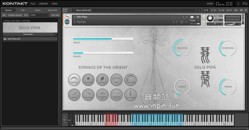Show rack page 49-64
This screenshot has height=130, width=249.
[x=229, y=10]
